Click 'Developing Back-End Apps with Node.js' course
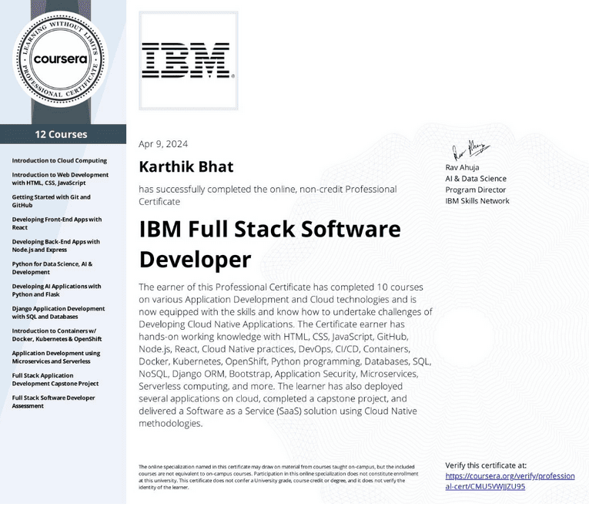589x507 pixels. click(56, 246)
